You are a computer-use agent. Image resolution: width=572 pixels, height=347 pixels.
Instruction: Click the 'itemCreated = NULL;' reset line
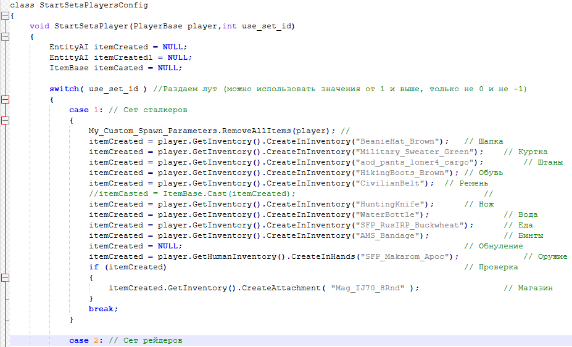(135, 247)
